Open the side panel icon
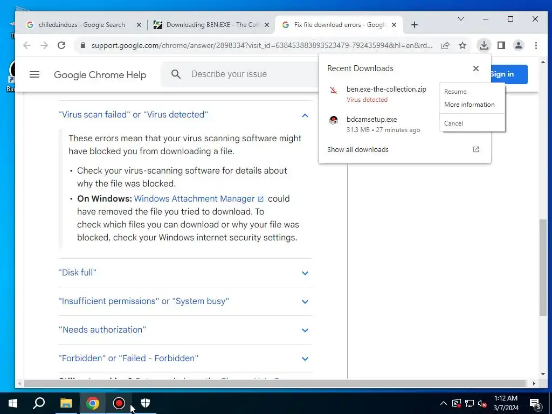 (501, 45)
